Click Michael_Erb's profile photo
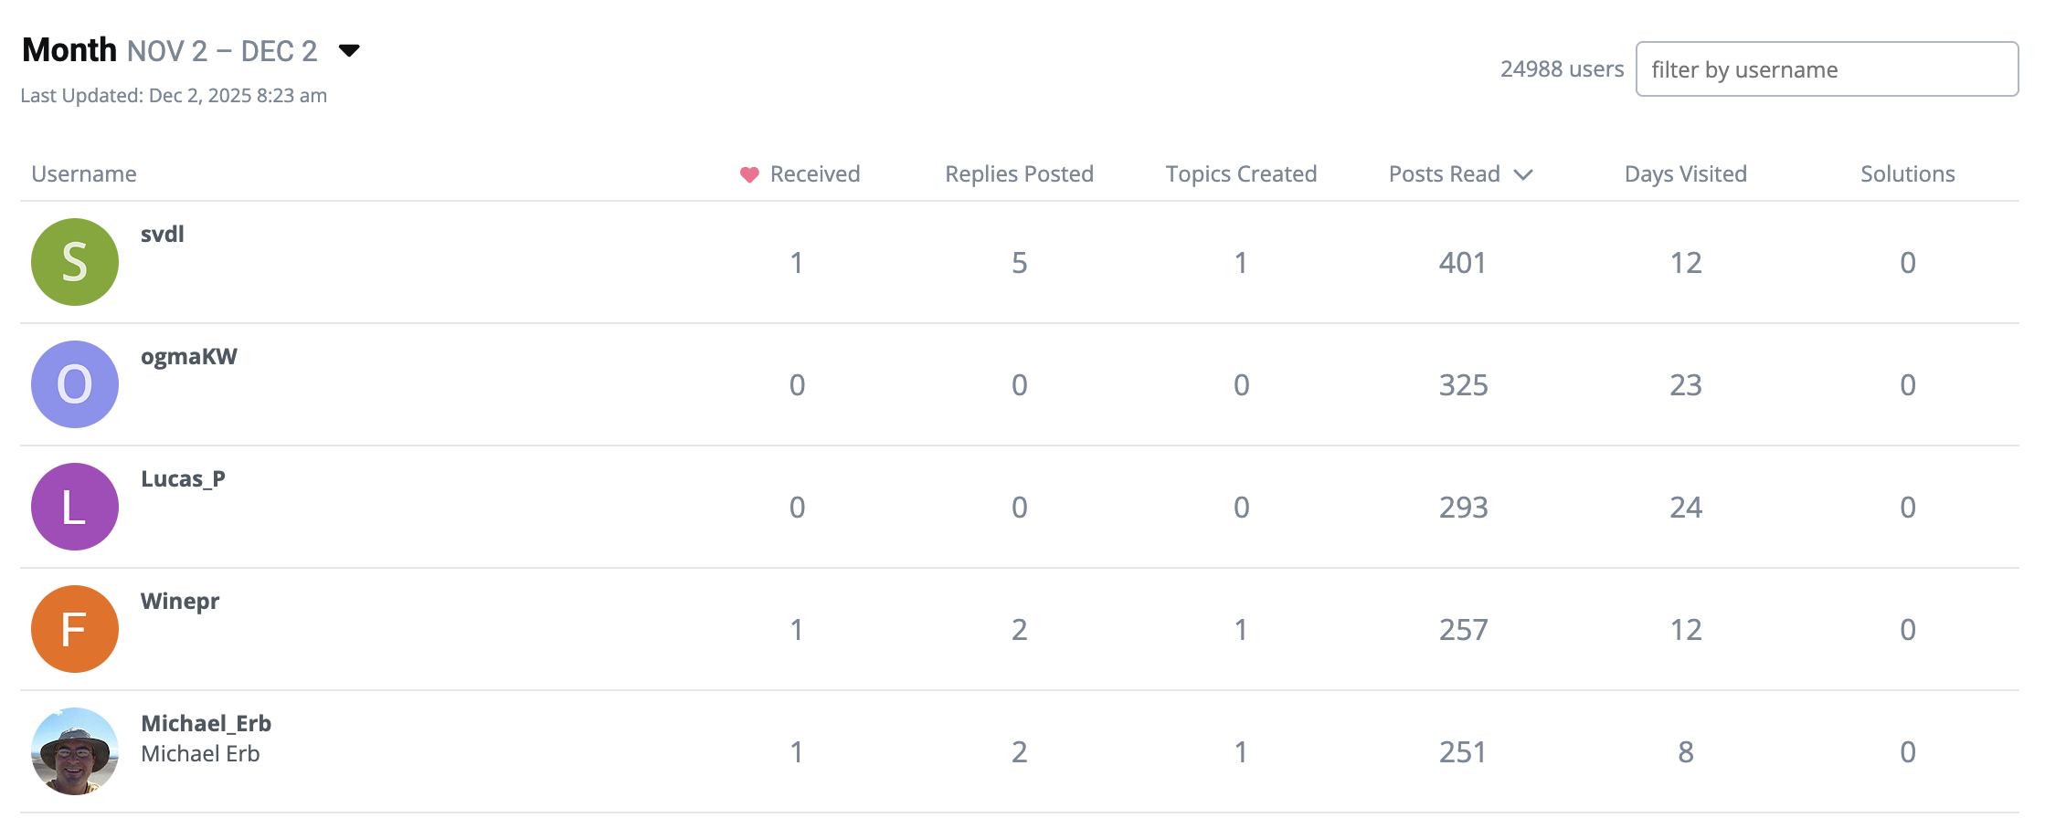2045x818 pixels. [x=75, y=751]
